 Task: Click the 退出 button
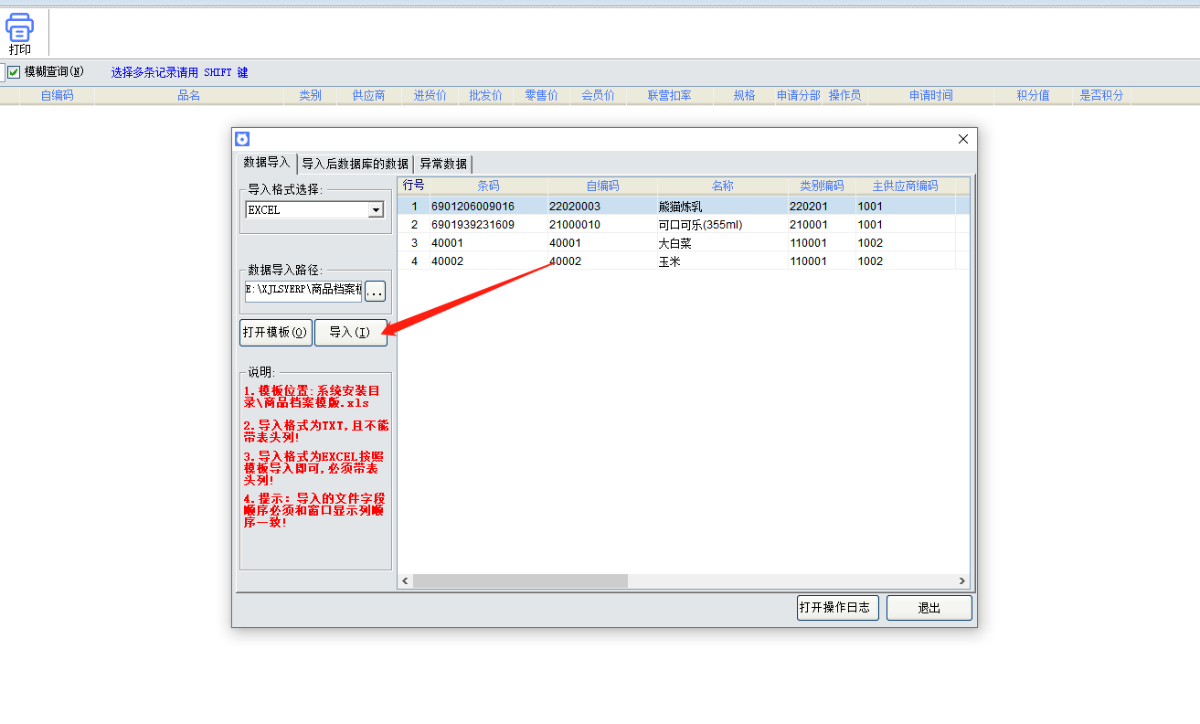[x=929, y=607]
